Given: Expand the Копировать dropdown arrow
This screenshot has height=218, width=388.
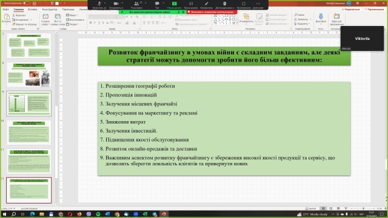Looking at the screenshot, I should pos(31,20).
